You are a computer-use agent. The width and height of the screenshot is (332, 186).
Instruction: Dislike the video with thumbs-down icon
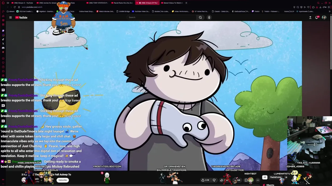pyautogui.click(x=214, y=180)
